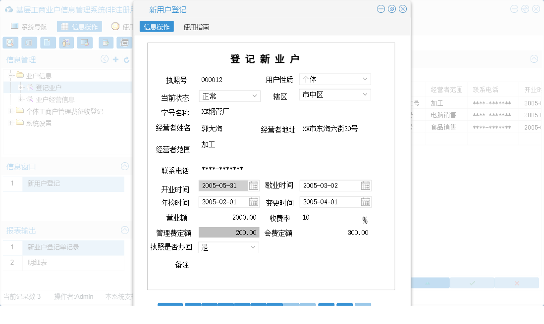
Task: Open the 开业时间 calendar picker
Action: pos(254,185)
